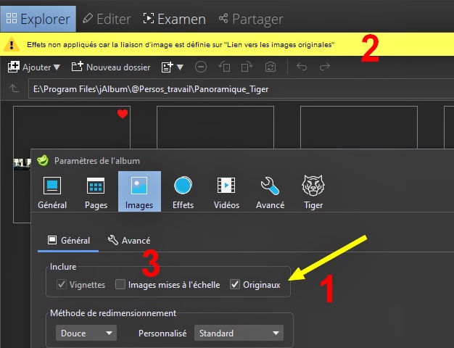Screen dimensions: 454x348
Task: Click the undo arrow icon
Action: tap(302, 67)
